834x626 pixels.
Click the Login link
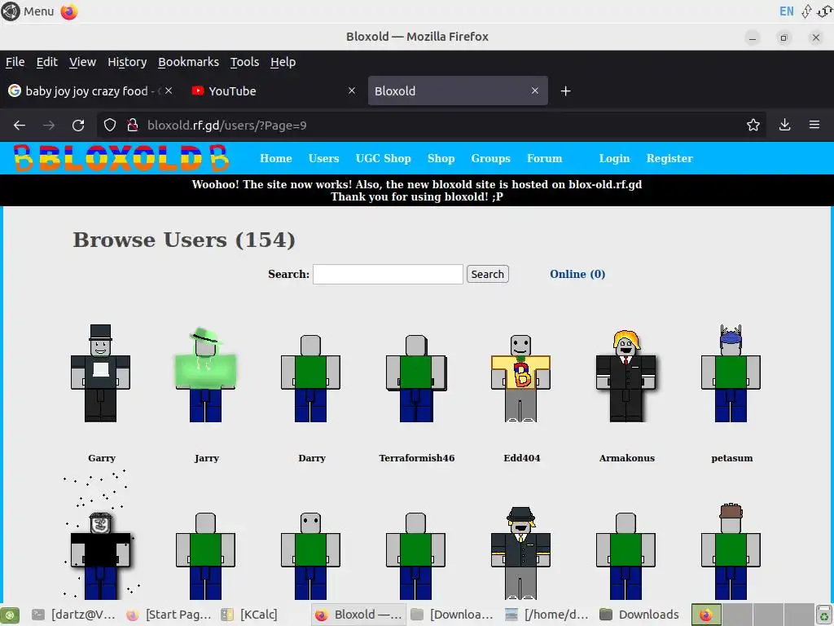[x=614, y=158]
